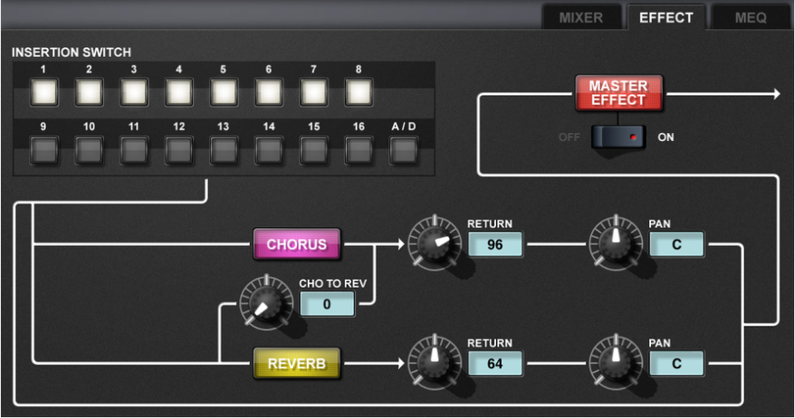Click the OFF label beside the Master Effect switch
The height and width of the screenshot is (418, 795).
point(569,138)
